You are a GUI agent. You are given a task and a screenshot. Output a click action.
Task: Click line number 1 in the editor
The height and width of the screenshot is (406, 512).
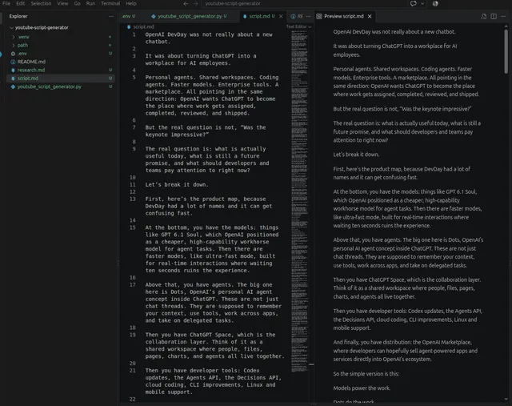tap(134, 34)
